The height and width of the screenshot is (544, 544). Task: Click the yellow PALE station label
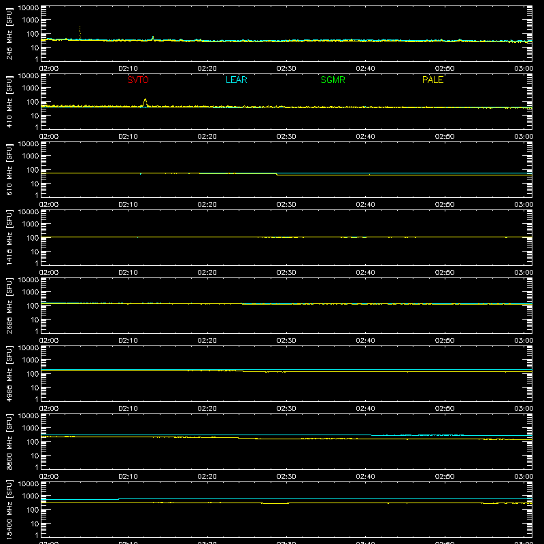[432, 80]
